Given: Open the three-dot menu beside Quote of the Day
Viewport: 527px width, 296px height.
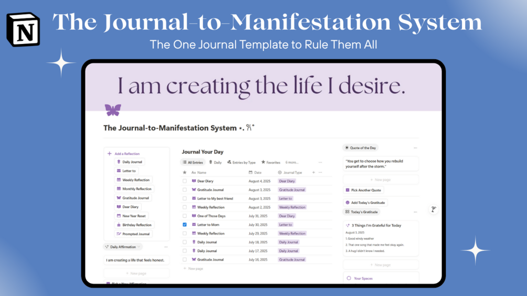Looking at the screenshot, I should 415,148.
